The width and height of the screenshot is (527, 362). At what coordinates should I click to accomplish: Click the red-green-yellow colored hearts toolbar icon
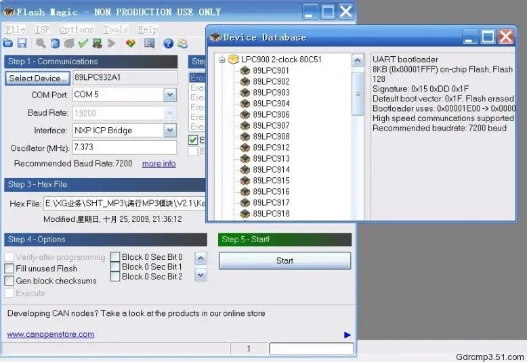[x=131, y=43]
